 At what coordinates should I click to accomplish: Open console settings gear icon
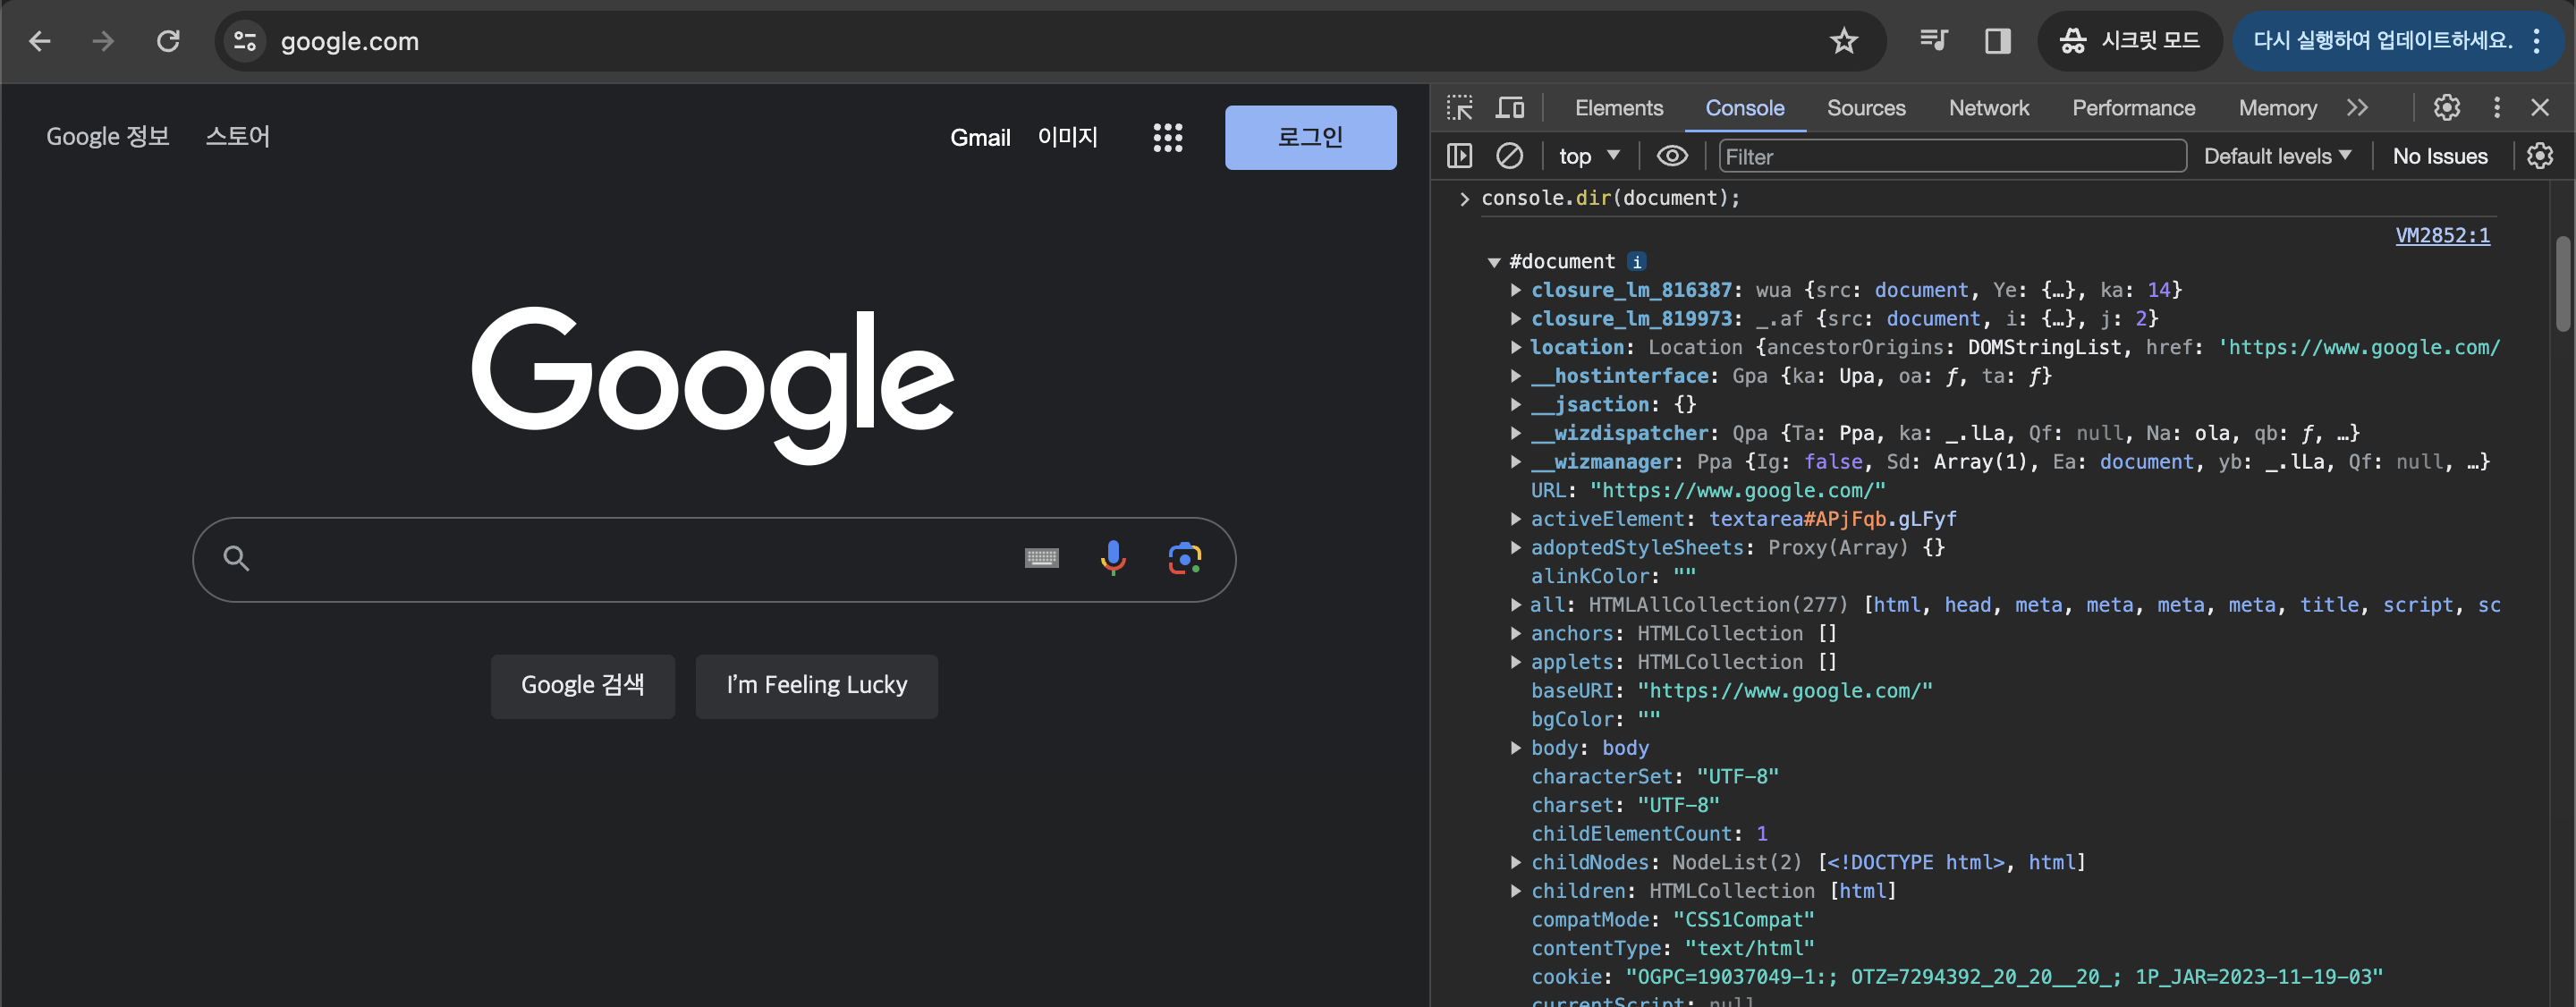(2540, 156)
